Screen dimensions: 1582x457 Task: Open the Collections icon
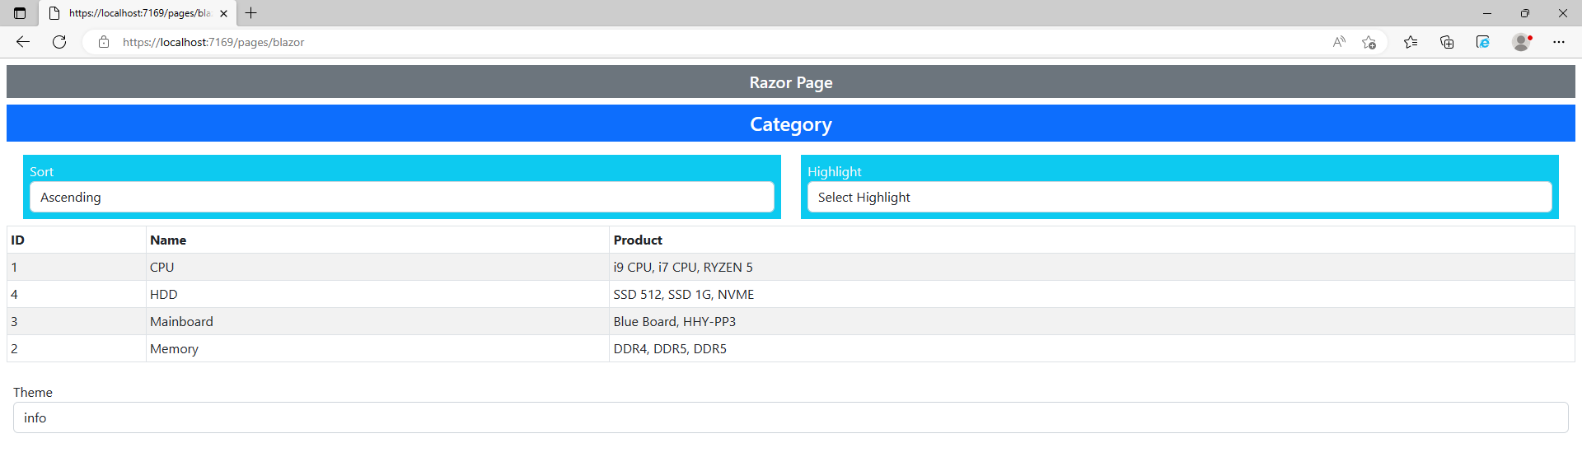pyautogui.click(x=1447, y=42)
